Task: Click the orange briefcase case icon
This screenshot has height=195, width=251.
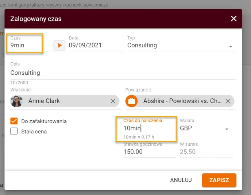Action: point(131,101)
